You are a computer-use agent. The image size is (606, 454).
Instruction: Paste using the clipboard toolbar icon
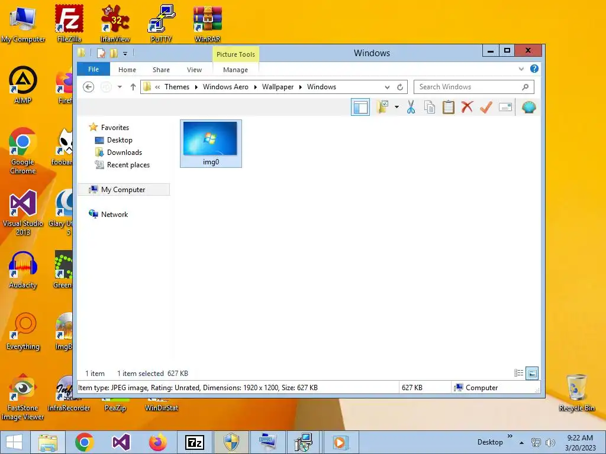[x=449, y=107]
